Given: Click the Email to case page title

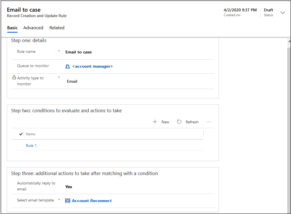Looking at the screenshot, I should 24,10.
